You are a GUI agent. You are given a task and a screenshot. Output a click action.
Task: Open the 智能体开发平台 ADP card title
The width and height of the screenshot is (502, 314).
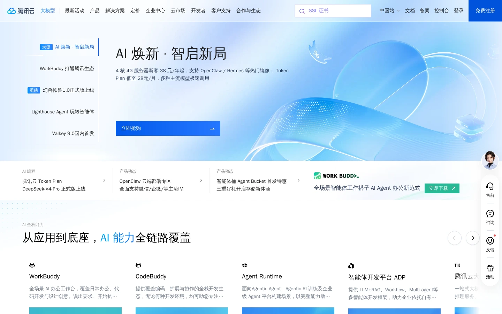377,277
